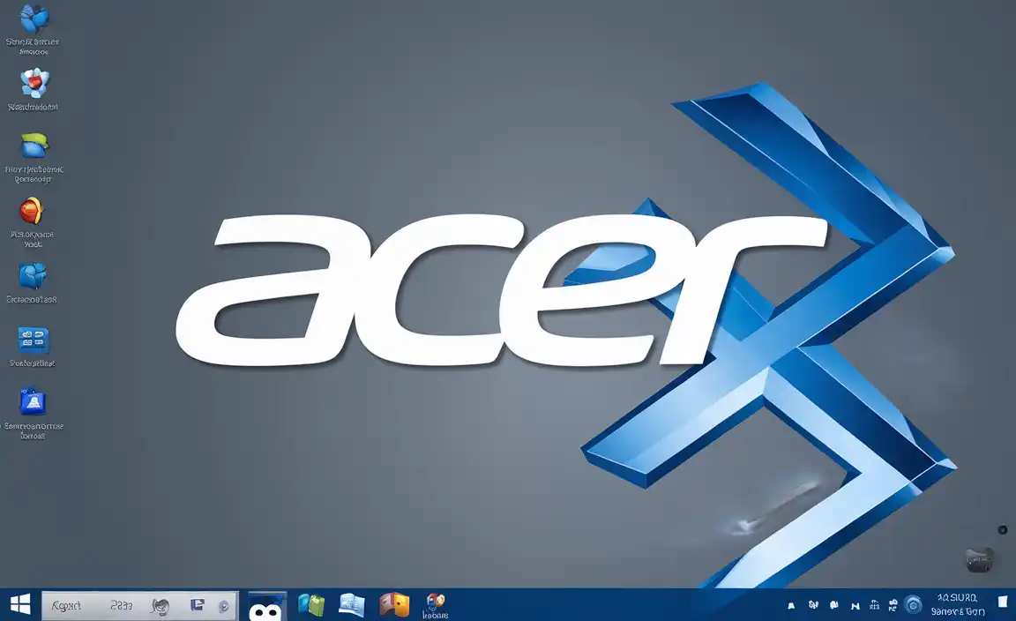
Task: Click the round blue circular system tray icon
Action: pos(913,605)
